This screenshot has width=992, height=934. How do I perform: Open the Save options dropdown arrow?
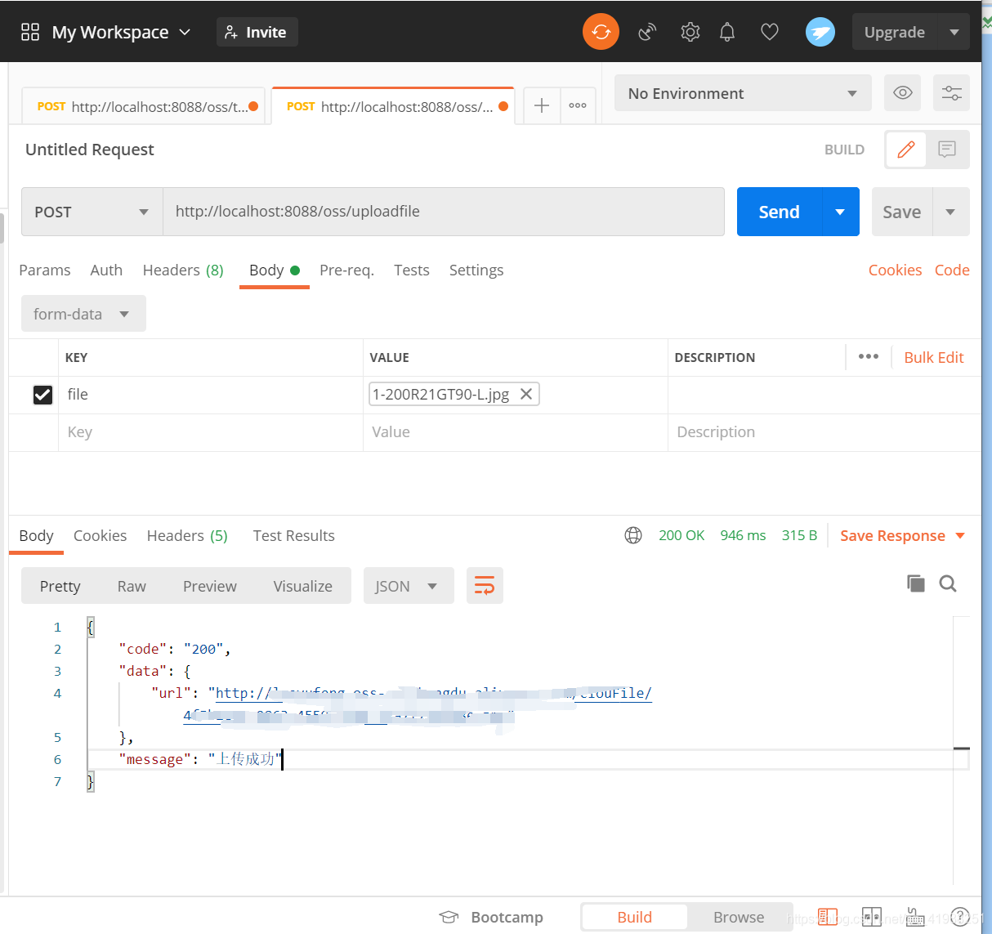click(x=950, y=212)
